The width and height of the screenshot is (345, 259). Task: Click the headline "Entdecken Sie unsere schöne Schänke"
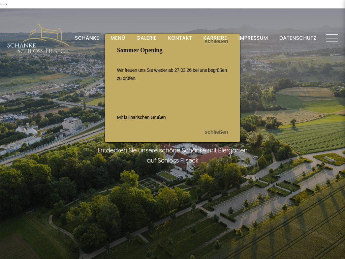(172, 150)
